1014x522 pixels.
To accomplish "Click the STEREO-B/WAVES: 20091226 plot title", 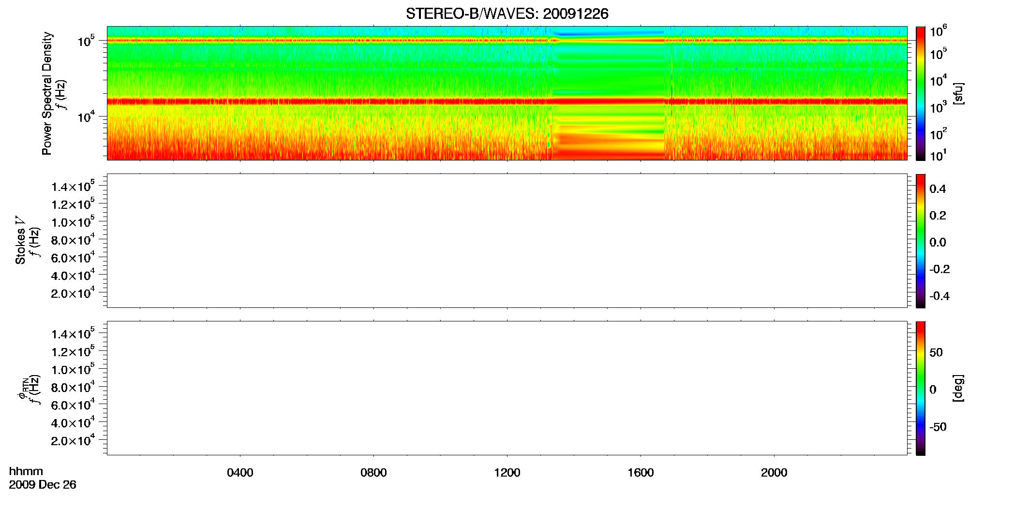I will pyautogui.click(x=507, y=14).
